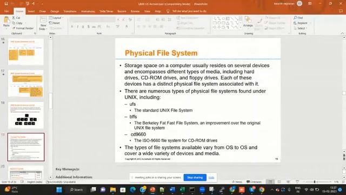Open the PowerPoint taskbar icon
This screenshot has height=195, width=346.
152,190
